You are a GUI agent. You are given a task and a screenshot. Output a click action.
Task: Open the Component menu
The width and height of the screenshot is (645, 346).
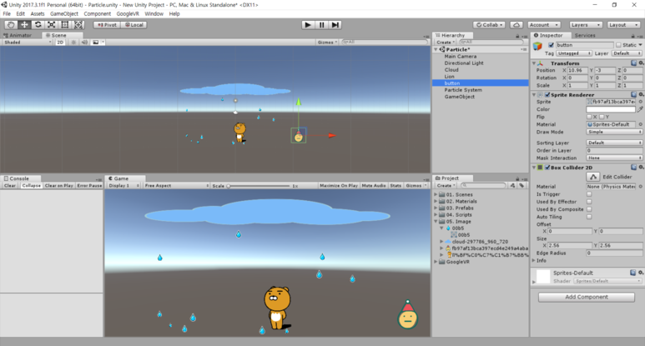coord(97,13)
